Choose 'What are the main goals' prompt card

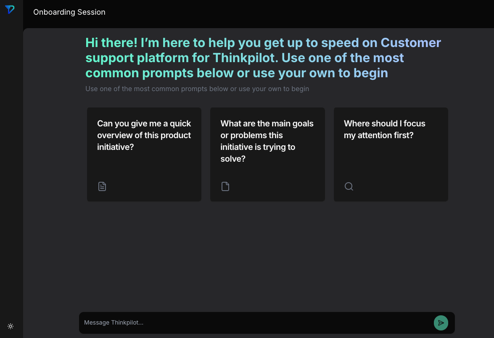click(x=267, y=155)
